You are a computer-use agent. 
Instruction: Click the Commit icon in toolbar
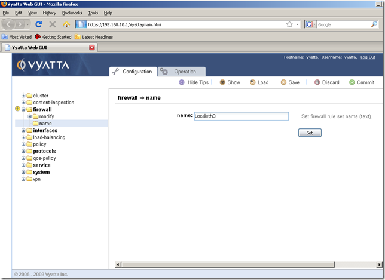(352, 82)
